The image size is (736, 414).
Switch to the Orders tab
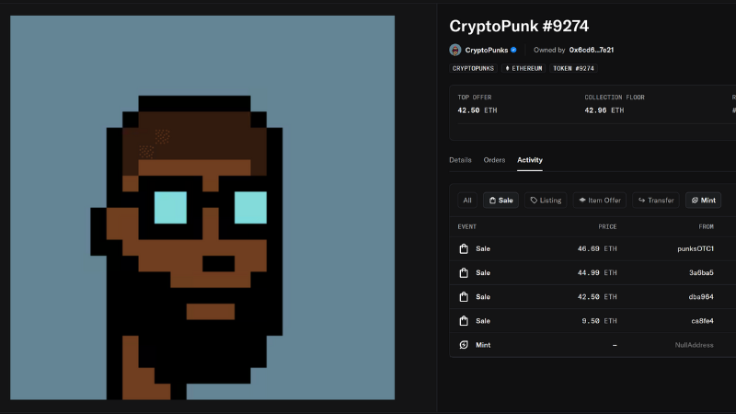494,160
